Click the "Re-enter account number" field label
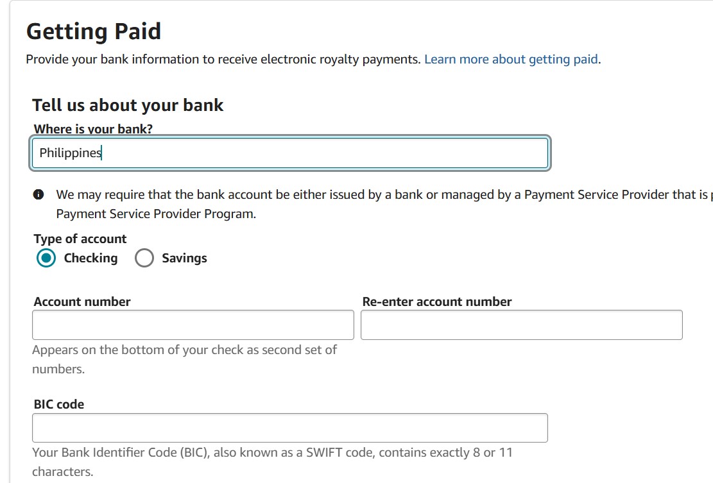Viewport: 713px width, 483px height. [x=437, y=301]
